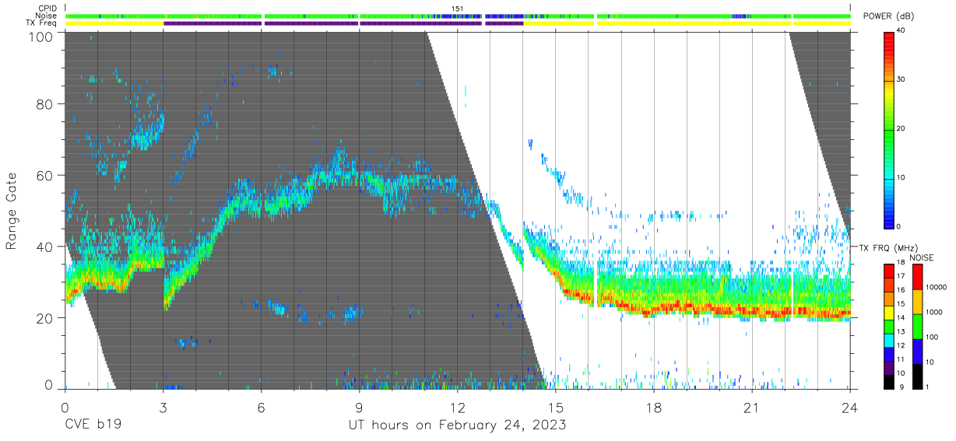Click the '14' label on TX FRQ legend
Viewport: 956px width, 441px height.
902,318
